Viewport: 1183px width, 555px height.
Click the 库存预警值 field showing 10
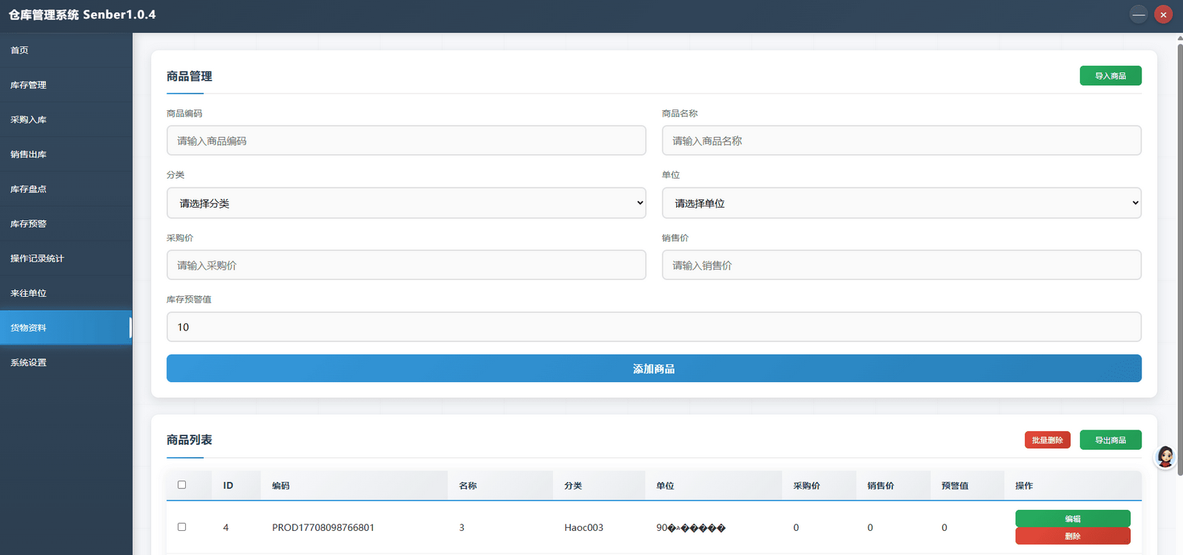click(653, 327)
